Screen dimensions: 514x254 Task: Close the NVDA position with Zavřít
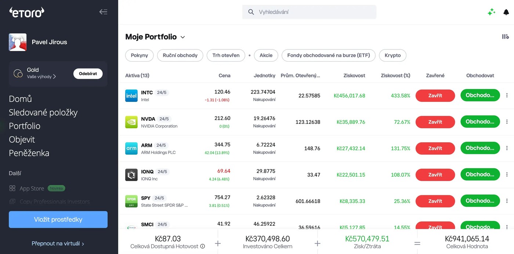tap(435, 122)
